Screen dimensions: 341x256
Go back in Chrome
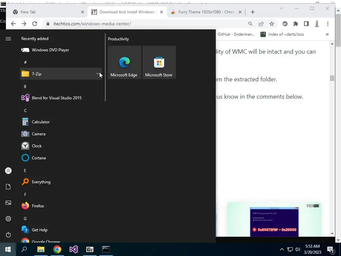point(13,24)
